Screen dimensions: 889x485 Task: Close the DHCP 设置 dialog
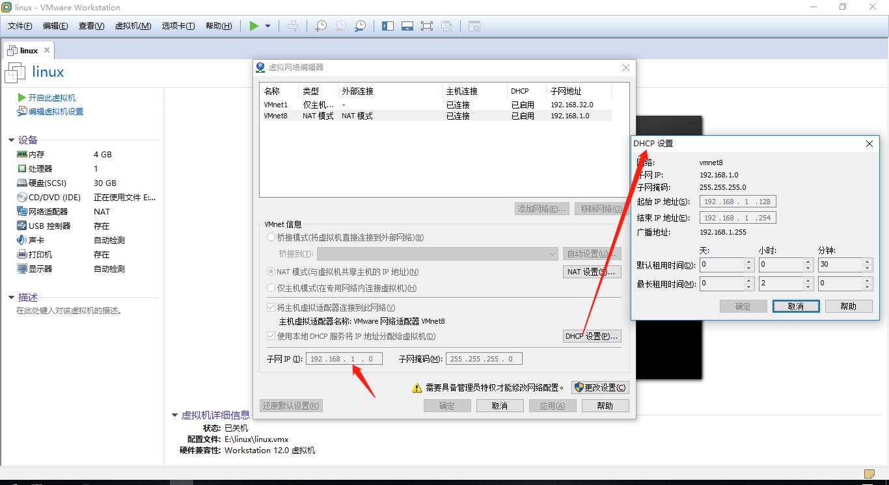coord(869,144)
